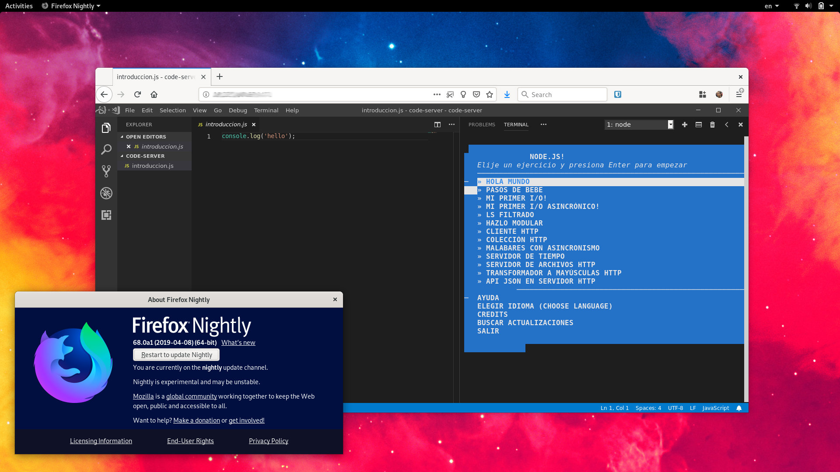Open the File menu

coord(130,111)
